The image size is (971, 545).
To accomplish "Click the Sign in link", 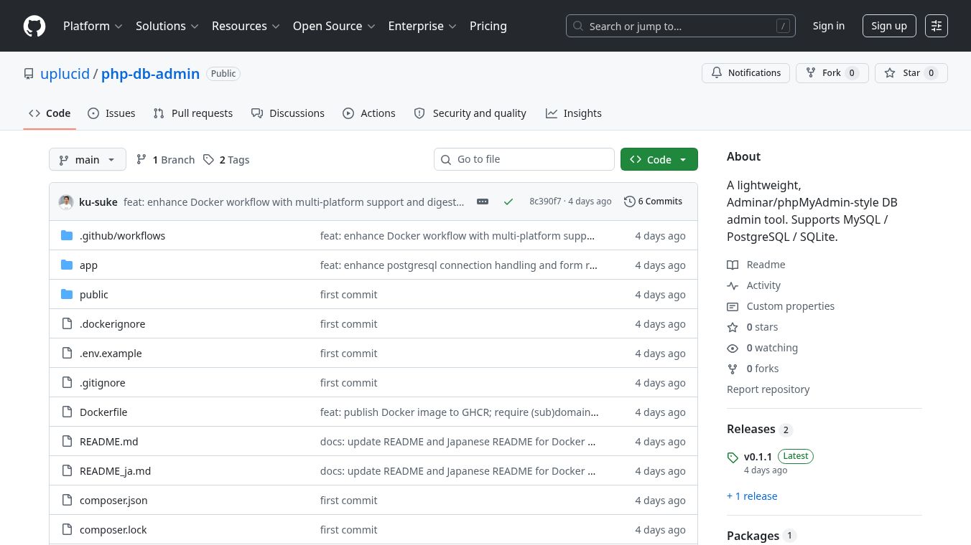I will click(x=829, y=26).
